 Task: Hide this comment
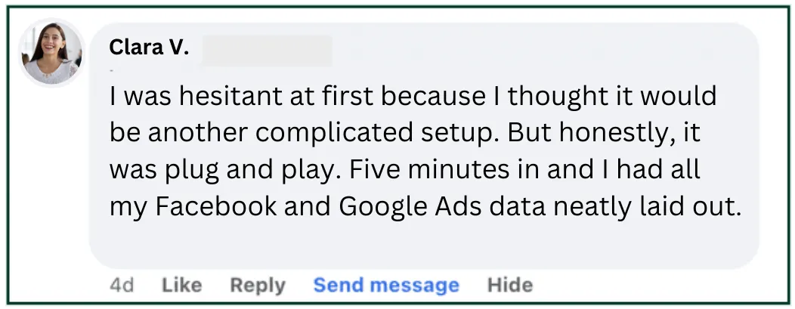click(510, 285)
